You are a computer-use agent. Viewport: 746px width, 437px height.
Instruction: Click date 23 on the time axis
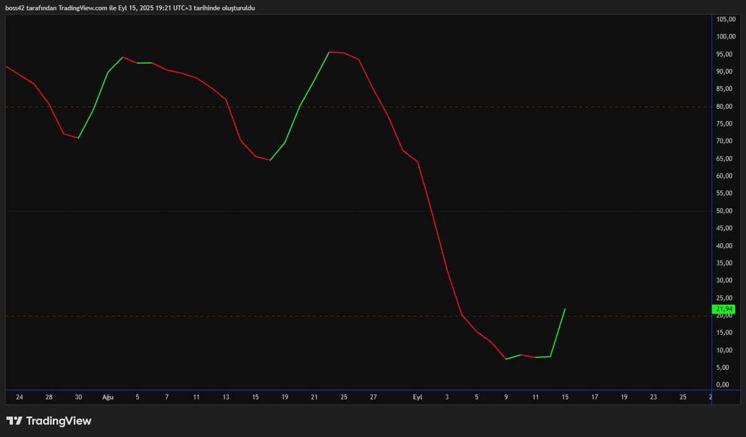point(653,397)
